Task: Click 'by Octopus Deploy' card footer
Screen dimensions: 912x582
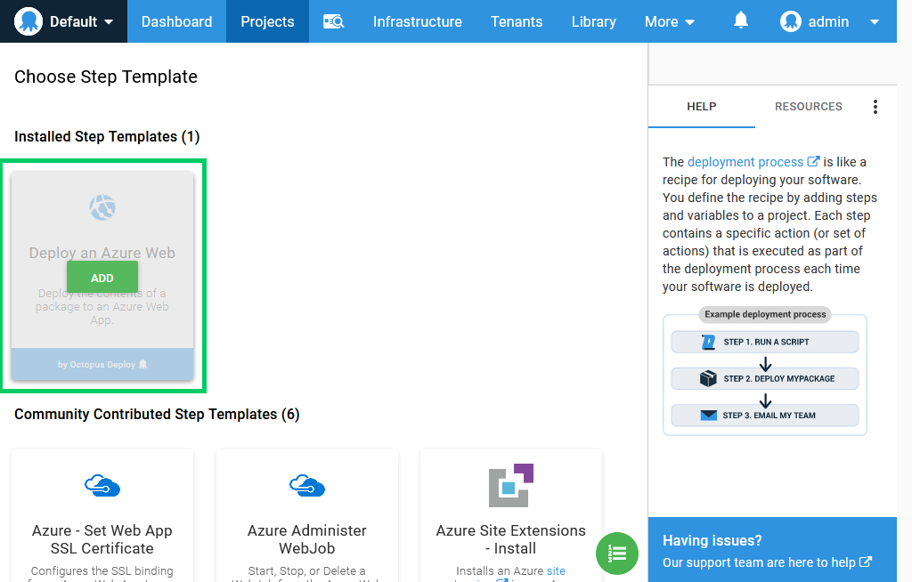Action: coord(102,365)
